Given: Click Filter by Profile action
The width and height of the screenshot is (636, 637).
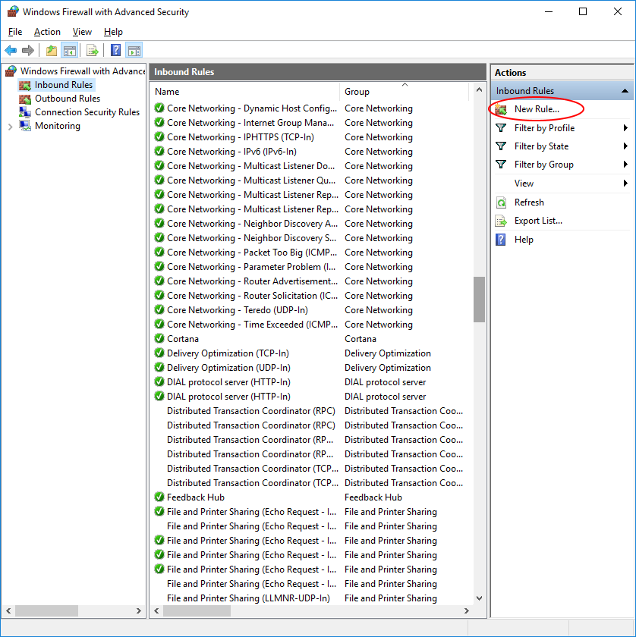Looking at the screenshot, I should click(544, 128).
